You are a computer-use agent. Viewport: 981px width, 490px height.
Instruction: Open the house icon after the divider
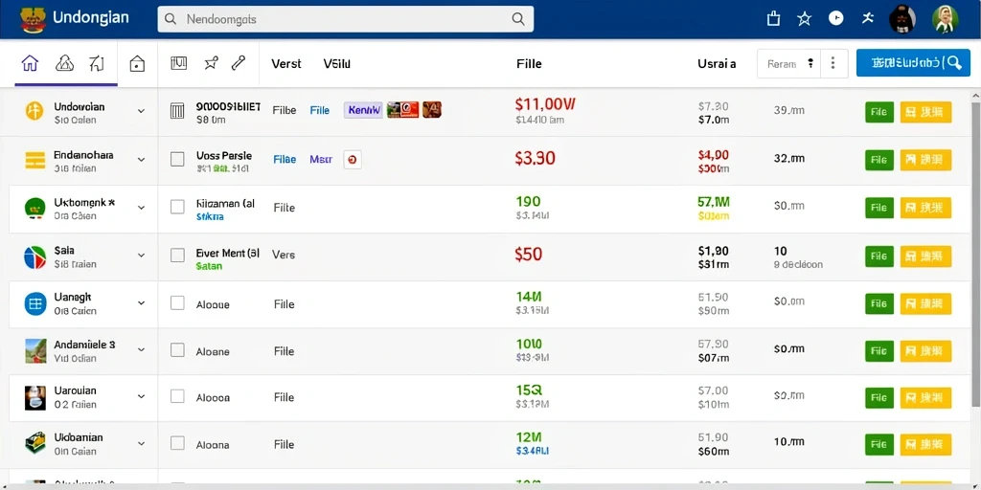137,63
